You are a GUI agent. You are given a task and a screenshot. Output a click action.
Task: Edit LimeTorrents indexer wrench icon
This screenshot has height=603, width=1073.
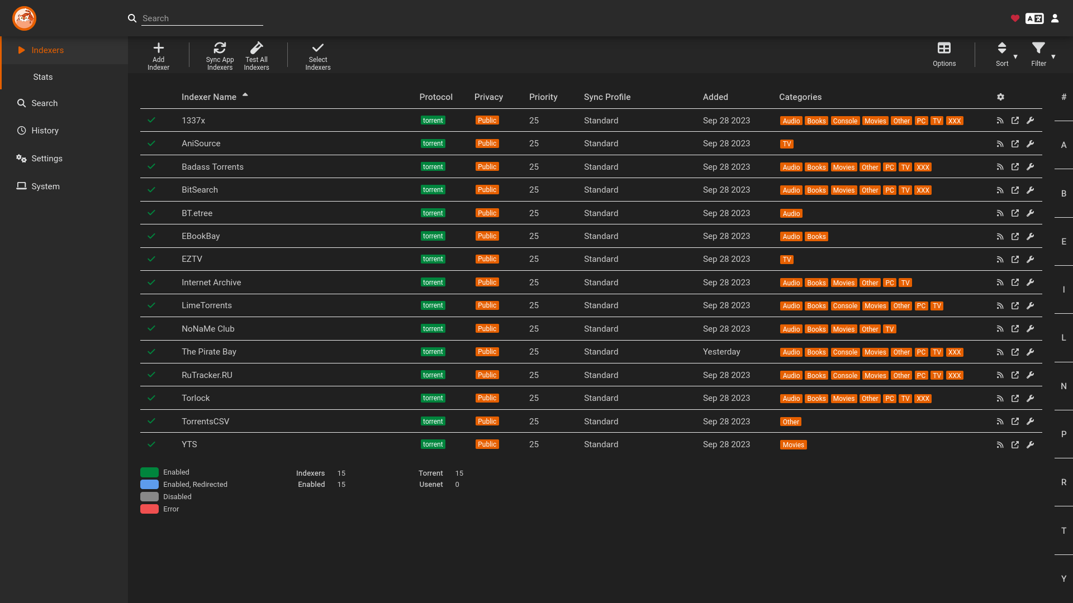pos(1030,306)
